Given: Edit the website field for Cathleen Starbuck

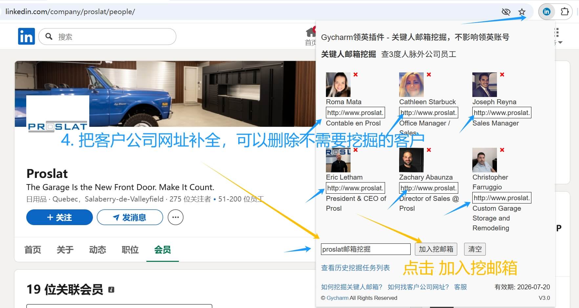Looking at the screenshot, I should point(428,113).
